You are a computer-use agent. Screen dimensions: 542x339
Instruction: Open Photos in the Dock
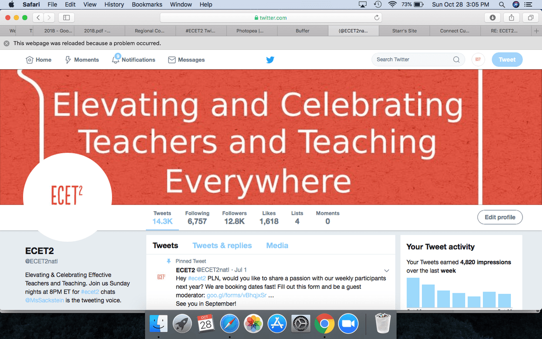tap(253, 324)
